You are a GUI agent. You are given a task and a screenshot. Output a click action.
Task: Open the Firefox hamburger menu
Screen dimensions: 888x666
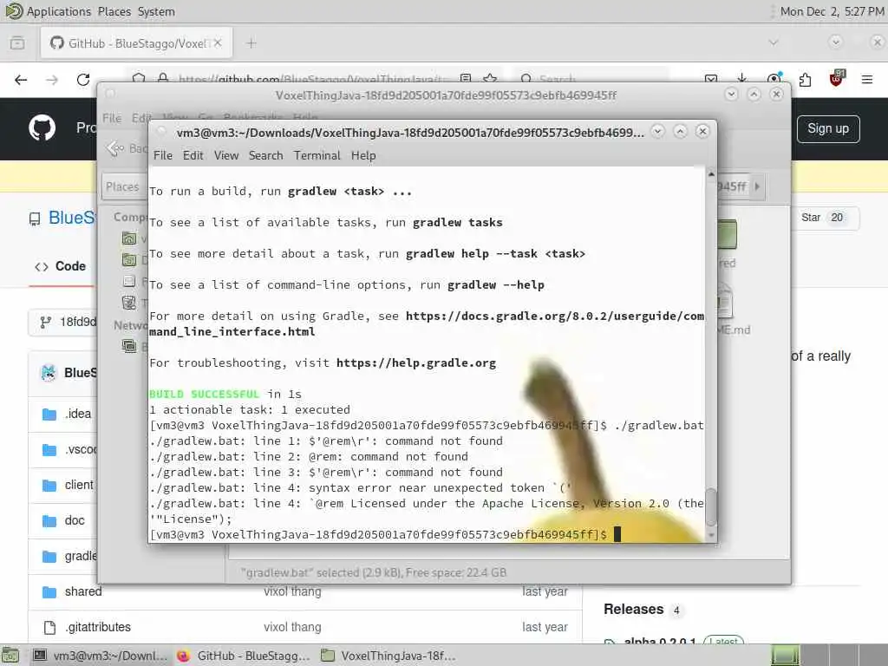pos(867,80)
